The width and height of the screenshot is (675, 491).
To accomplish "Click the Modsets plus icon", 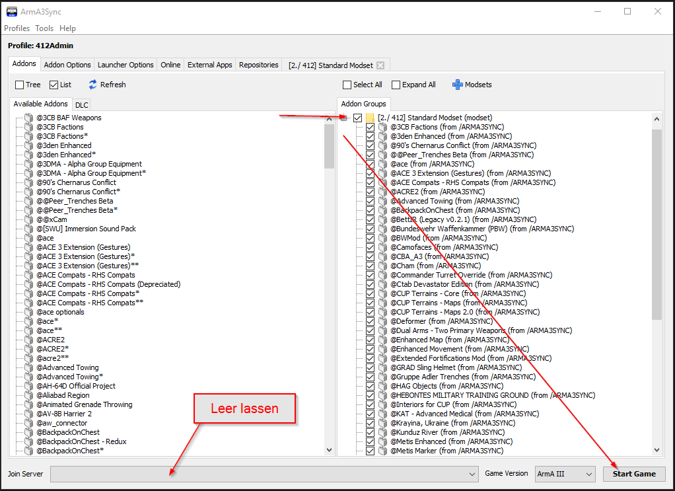I will coord(457,85).
